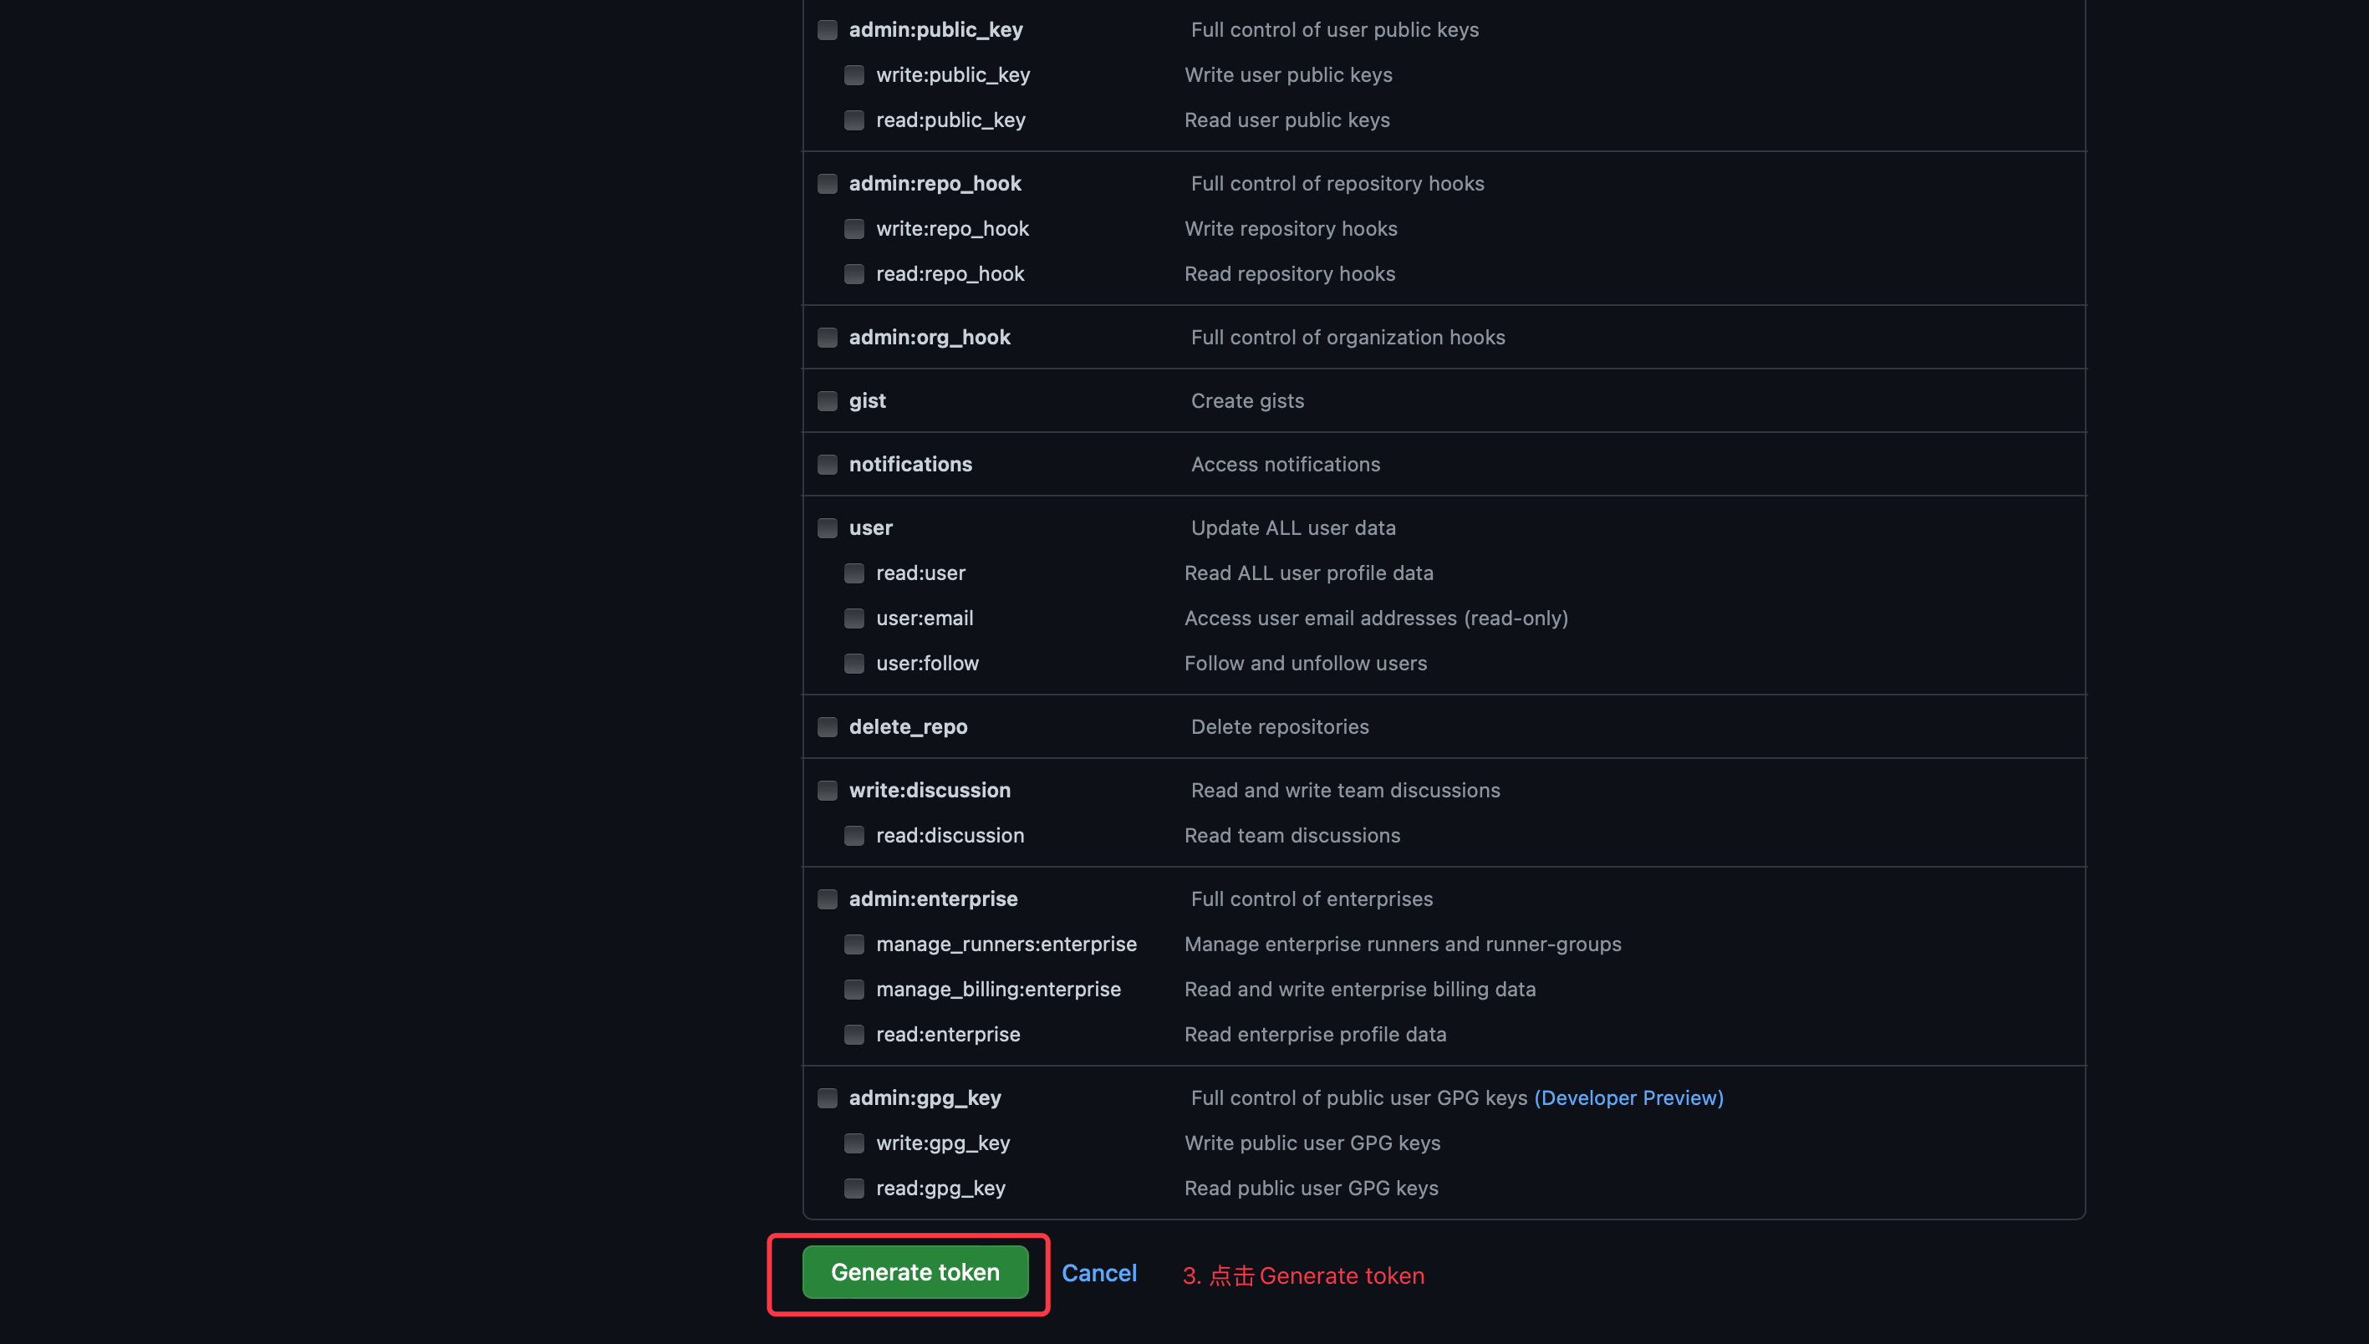Image resolution: width=2369 pixels, height=1344 pixels.
Task: Tick the user:email checkbox
Action: (854, 619)
